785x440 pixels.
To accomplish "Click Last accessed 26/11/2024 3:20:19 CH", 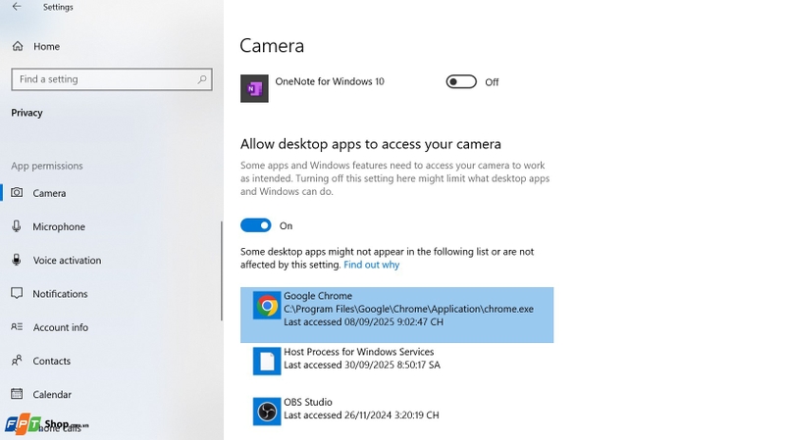I will pyautogui.click(x=361, y=415).
